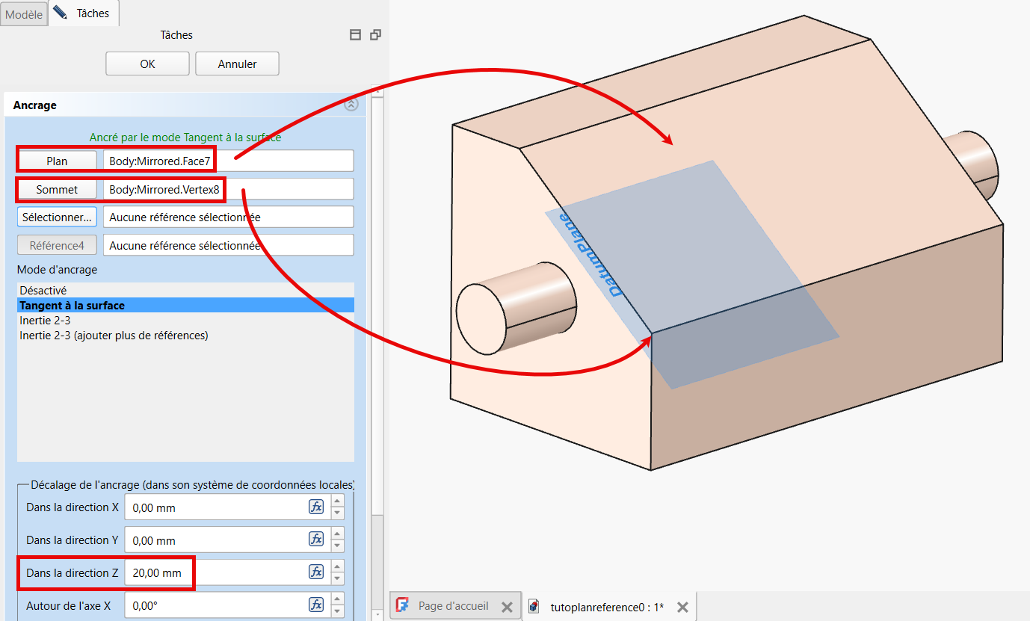This screenshot has height=621, width=1030.
Task: Select Inertie 2-3 anchoring mode
Action: click(45, 321)
